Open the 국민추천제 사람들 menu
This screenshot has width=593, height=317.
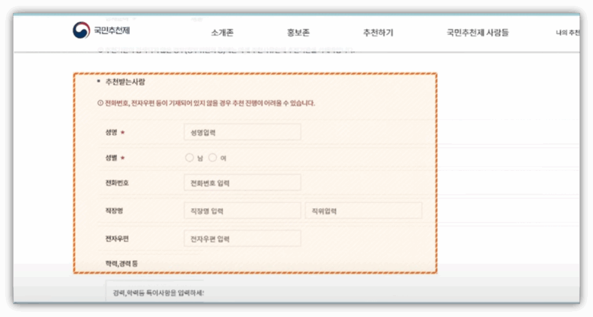pos(478,32)
